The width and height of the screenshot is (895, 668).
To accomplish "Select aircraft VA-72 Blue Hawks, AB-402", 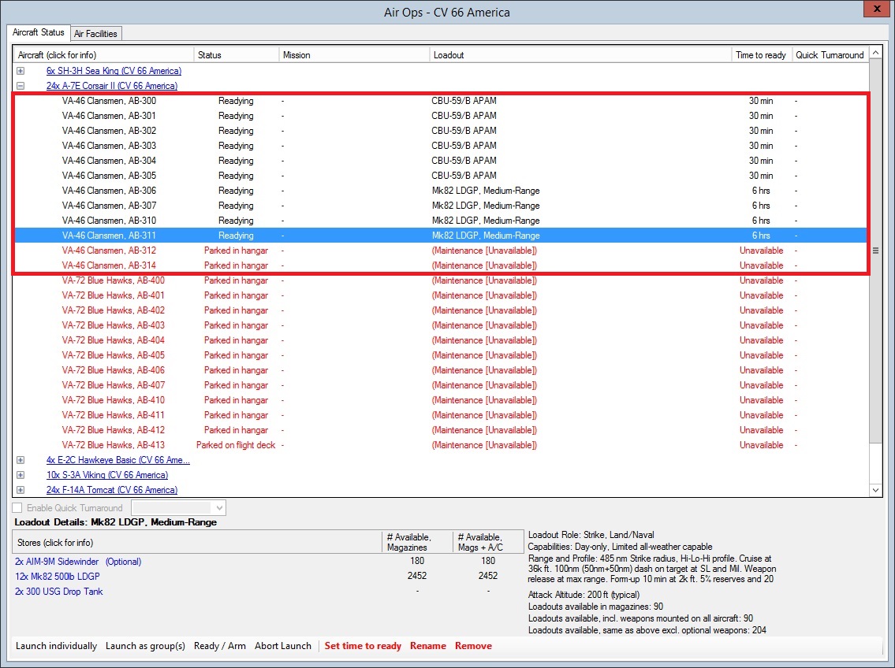I will point(440,310).
